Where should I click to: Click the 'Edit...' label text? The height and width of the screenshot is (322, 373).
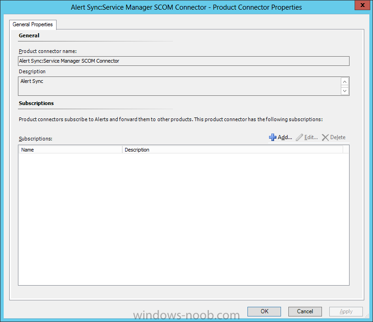[x=311, y=137]
